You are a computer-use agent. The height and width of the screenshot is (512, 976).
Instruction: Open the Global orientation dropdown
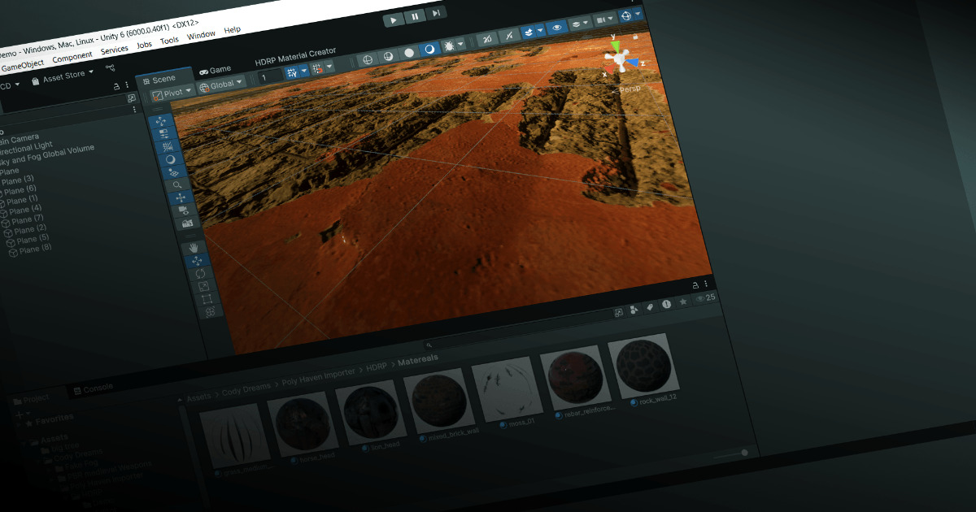tap(221, 83)
